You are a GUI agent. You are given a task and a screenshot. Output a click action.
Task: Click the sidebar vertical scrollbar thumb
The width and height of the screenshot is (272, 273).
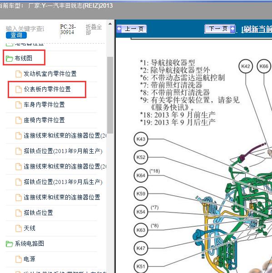tap(110, 95)
